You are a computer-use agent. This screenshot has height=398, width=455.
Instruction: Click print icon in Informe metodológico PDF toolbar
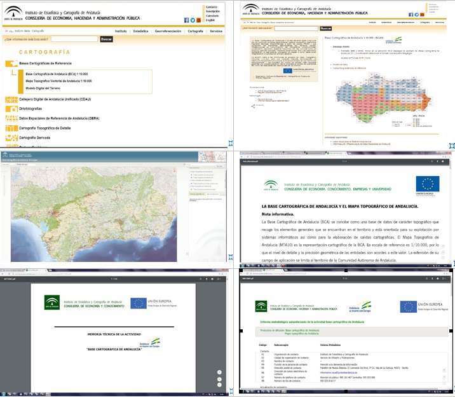pyautogui.click(x=438, y=278)
